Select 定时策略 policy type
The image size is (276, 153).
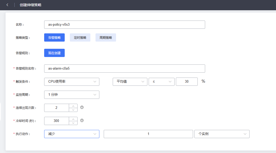point(80,37)
